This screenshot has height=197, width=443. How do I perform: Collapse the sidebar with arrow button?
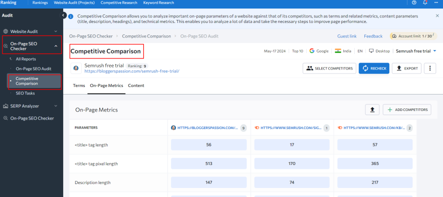click(64, 15)
